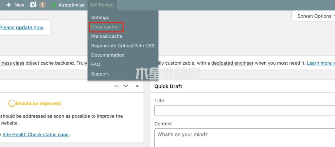Move Site Health widget up
This screenshot has height=147, width=335.
116,86
